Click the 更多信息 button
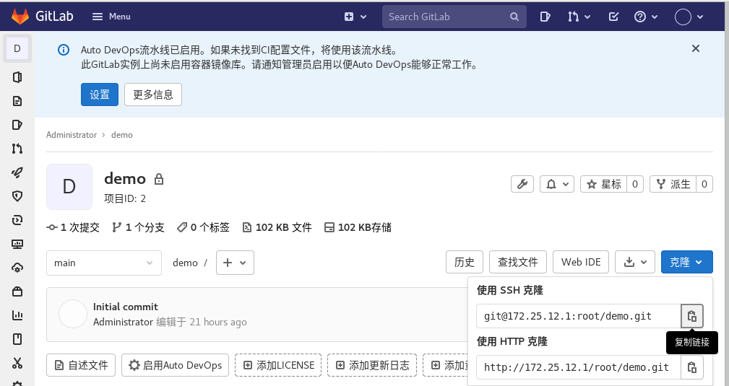 153,95
